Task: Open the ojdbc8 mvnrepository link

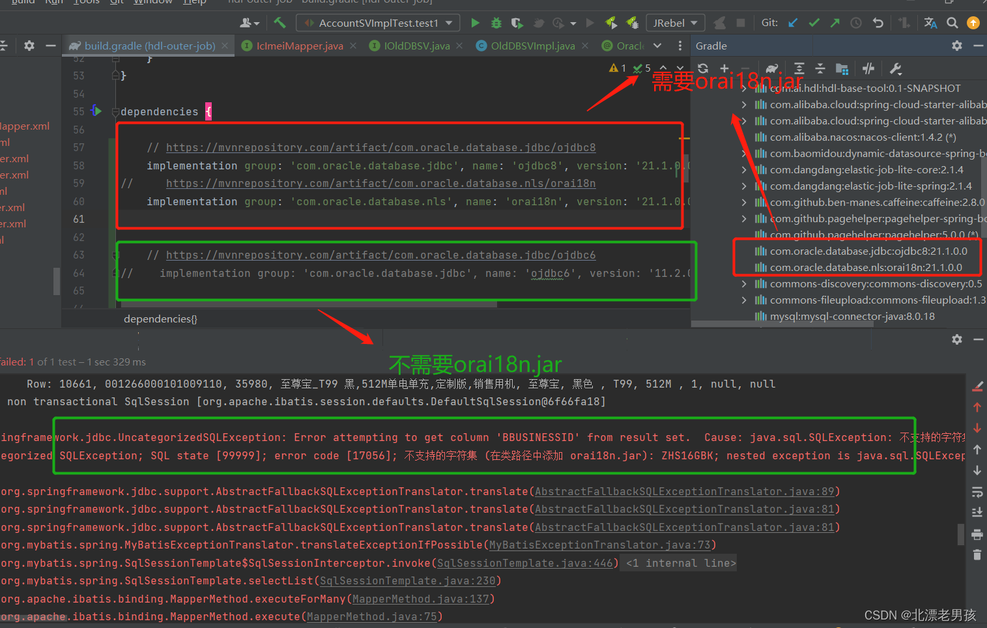Action: pos(380,148)
